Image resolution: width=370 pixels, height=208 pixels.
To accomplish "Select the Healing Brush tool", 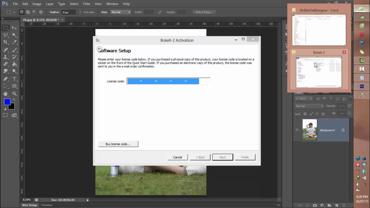I will click(5, 50).
